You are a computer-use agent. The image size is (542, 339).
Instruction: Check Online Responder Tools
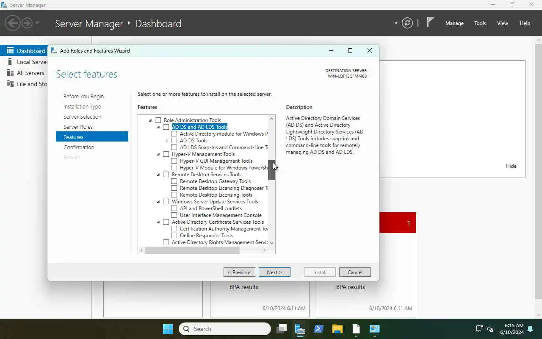[174, 236]
